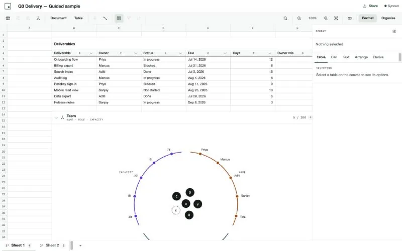Click the dimmed sort icon in toolbar

tap(139, 18)
